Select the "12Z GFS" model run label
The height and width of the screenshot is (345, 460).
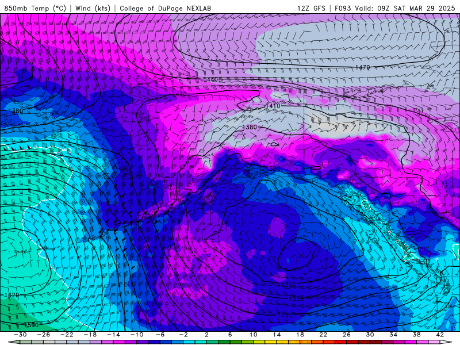[x=311, y=8]
